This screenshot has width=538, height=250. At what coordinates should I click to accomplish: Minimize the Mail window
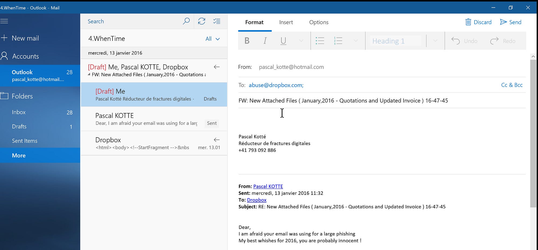pos(493,8)
